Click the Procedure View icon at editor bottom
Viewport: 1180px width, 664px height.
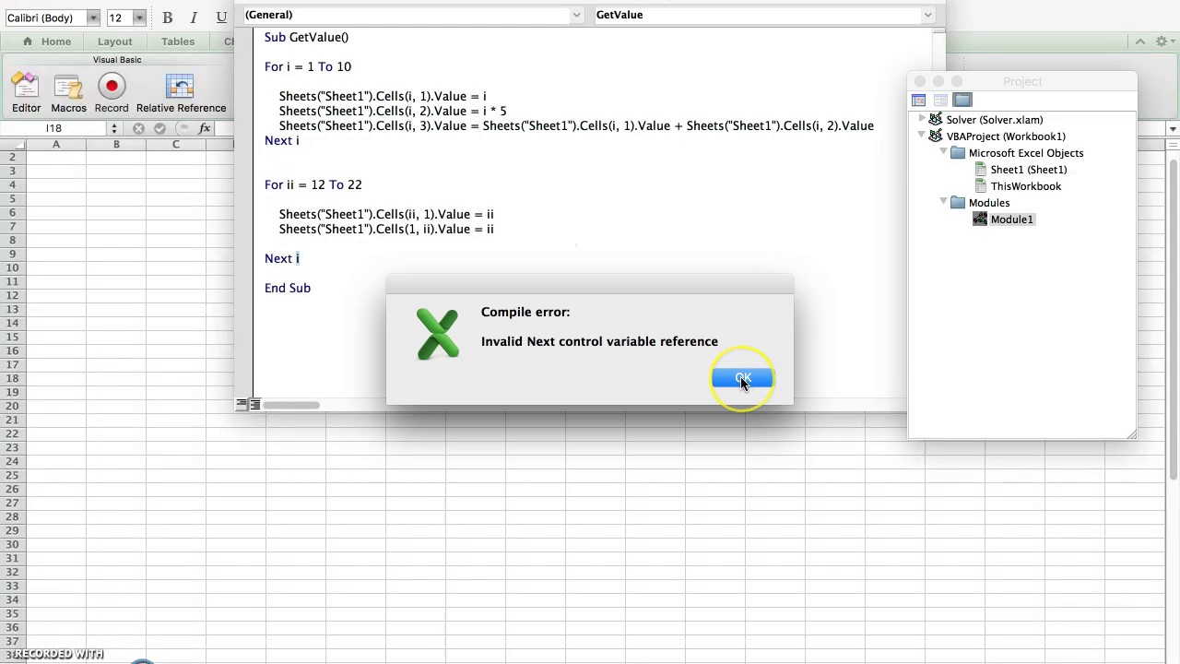tap(242, 404)
